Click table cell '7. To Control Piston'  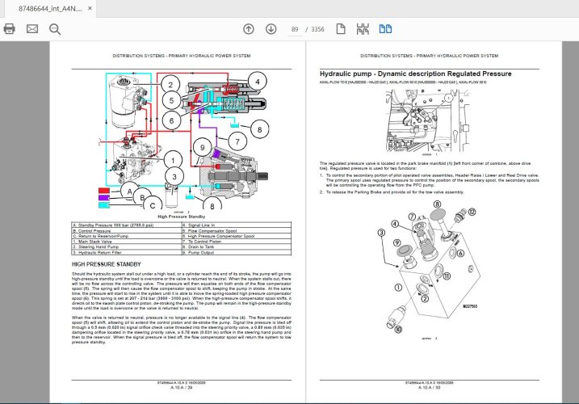pyautogui.click(x=237, y=242)
